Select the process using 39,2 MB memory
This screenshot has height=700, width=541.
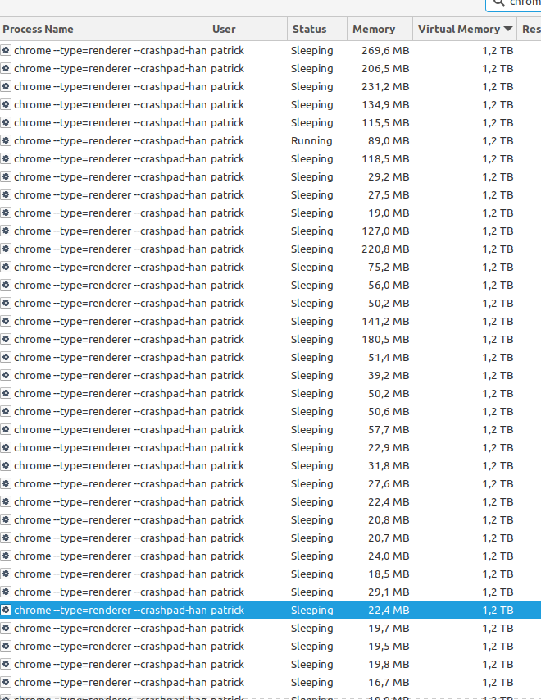270,376
